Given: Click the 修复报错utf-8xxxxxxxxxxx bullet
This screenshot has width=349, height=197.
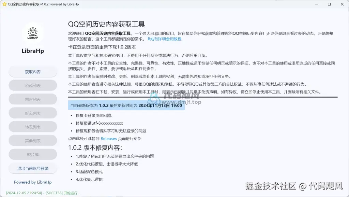Looking at the screenshot, I should point(99,123).
